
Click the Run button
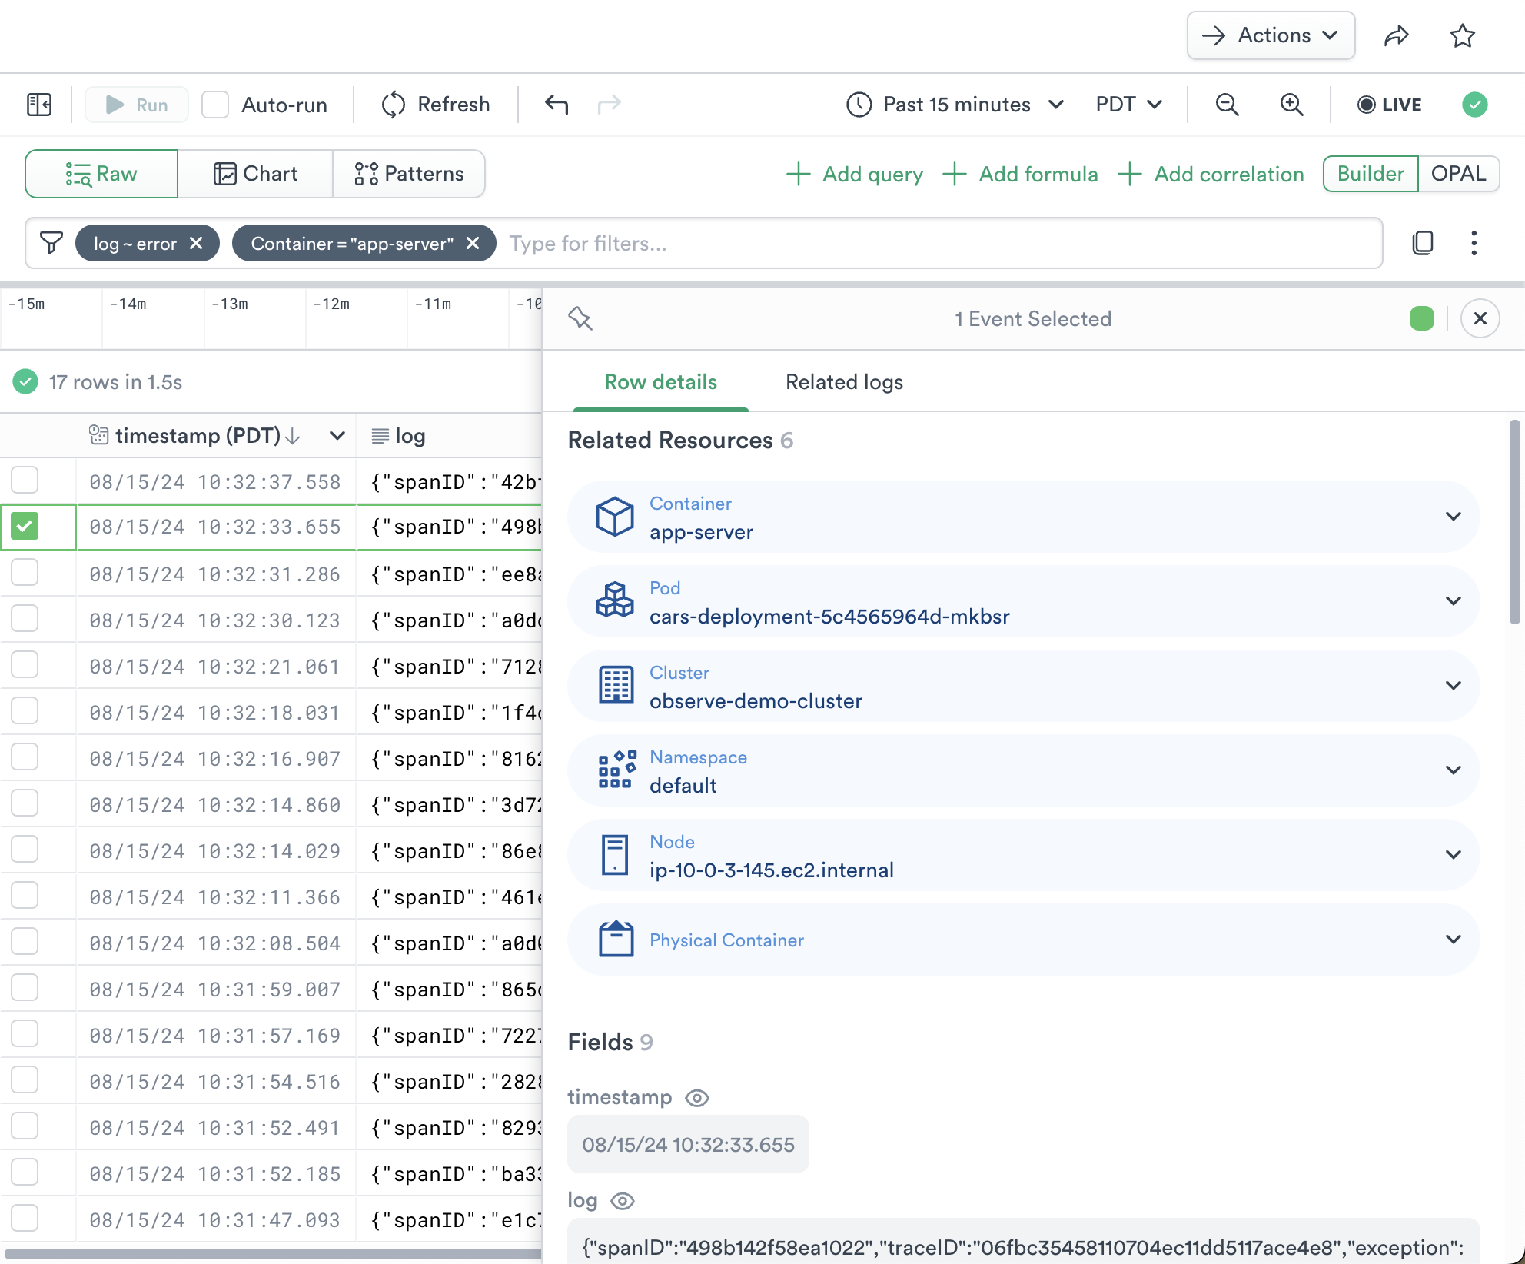tap(136, 105)
